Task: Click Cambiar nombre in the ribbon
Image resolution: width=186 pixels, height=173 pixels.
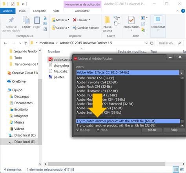Action: point(86,28)
